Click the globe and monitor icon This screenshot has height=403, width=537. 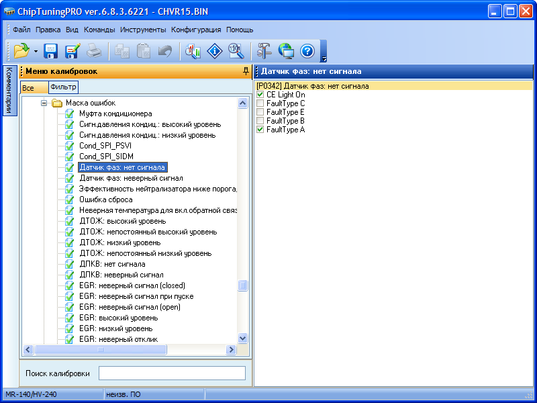(286, 50)
